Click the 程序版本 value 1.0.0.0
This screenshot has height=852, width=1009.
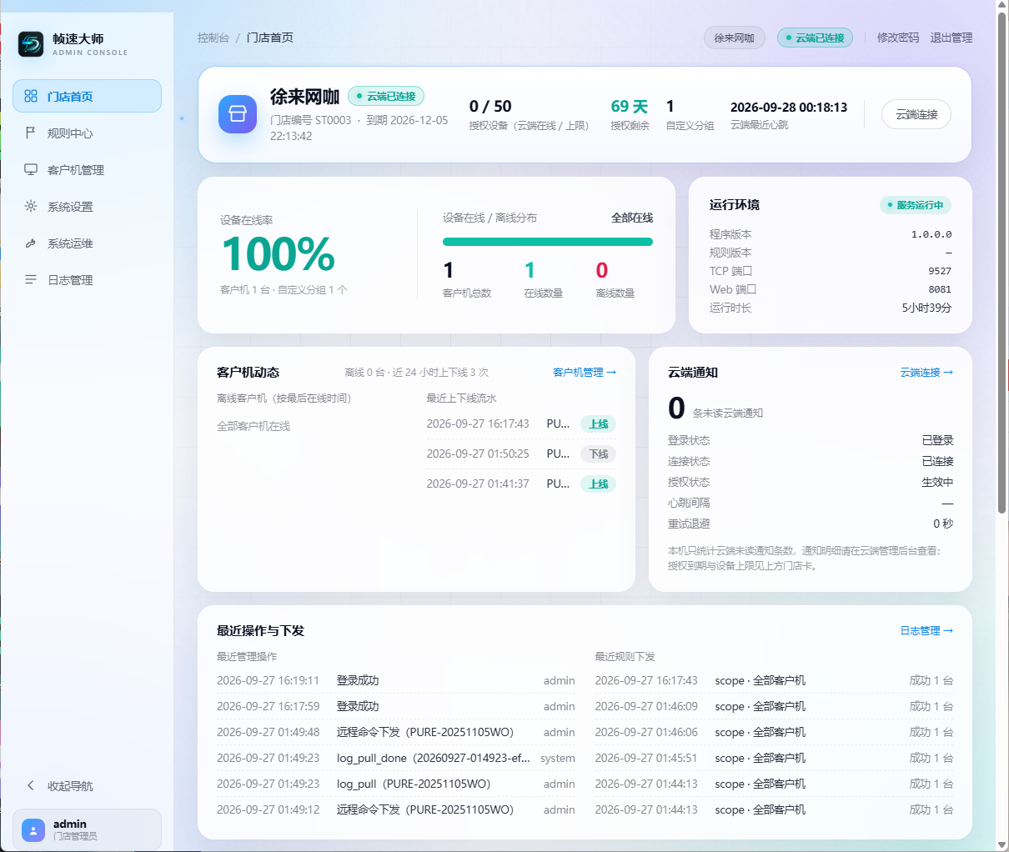click(931, 234)
